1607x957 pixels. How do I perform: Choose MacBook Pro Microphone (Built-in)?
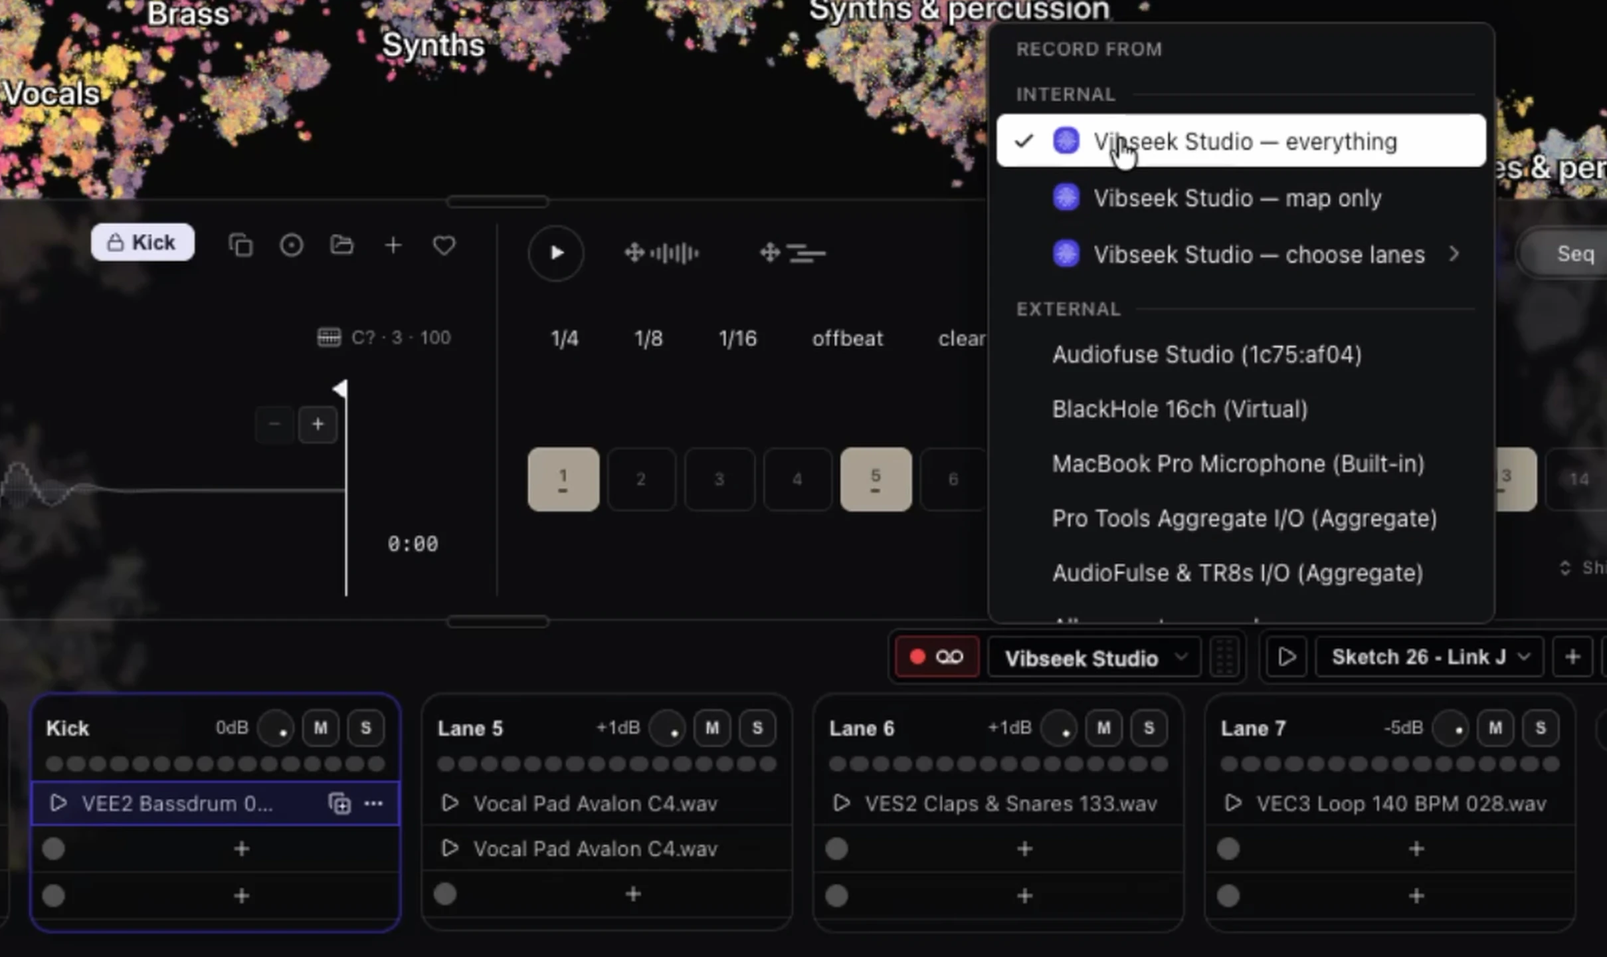point(1241,463)
